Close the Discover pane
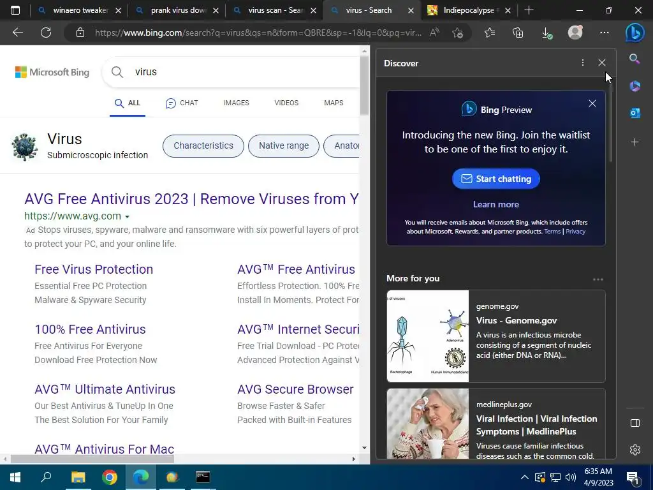This screenshot has height=490, width=653. [602, 63]
